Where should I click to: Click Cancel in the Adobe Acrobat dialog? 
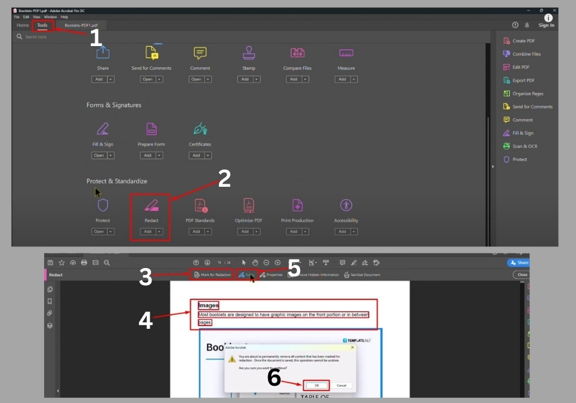342,385
